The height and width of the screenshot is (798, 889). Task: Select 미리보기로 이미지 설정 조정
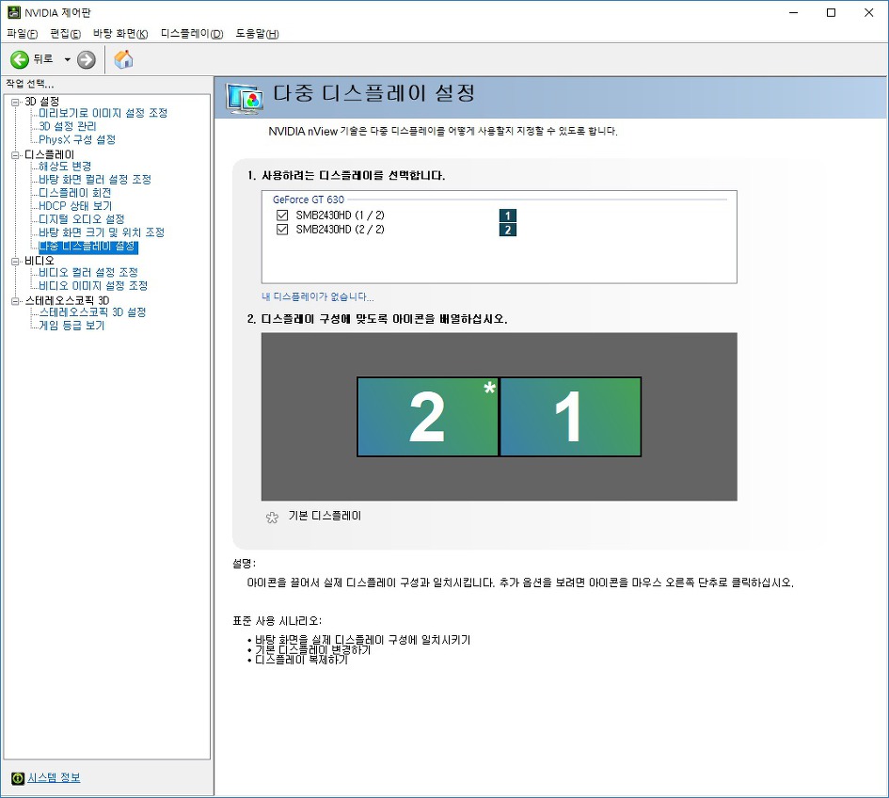[103, 113]
